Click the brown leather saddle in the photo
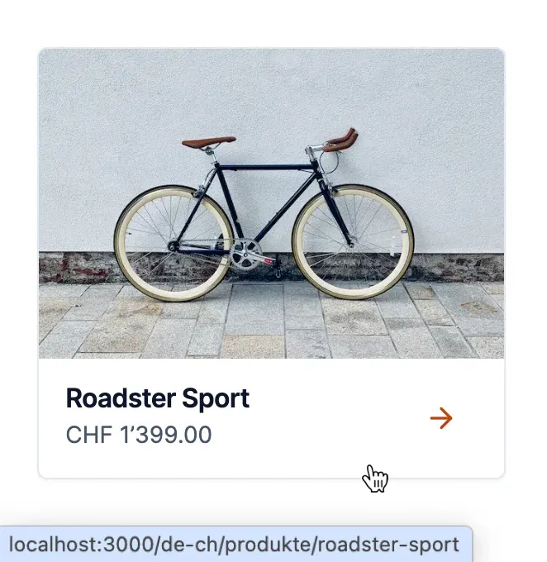The width and height of the screenshot is (547, 562). click(x=208, y=141)
